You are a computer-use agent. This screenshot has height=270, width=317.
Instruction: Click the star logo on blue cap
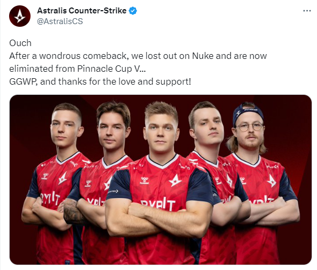(238, 114)
